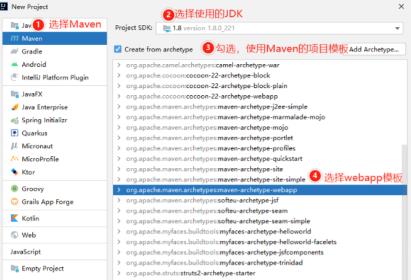Select the Android project type
Viewport: 411px width, 280px height.
55,65
